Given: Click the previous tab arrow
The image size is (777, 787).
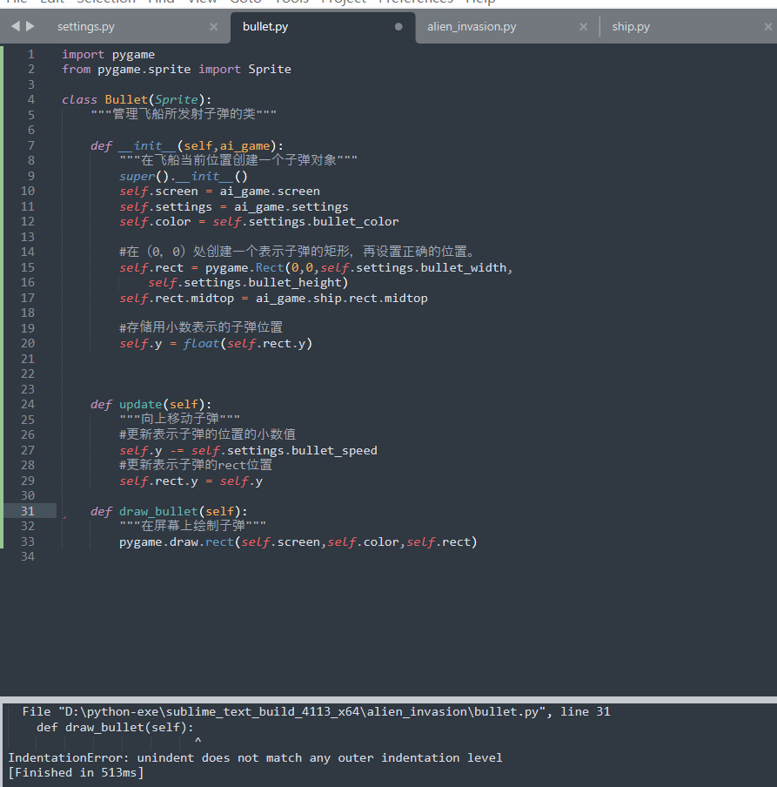Looking at the screenshot, I should point(15,26).
